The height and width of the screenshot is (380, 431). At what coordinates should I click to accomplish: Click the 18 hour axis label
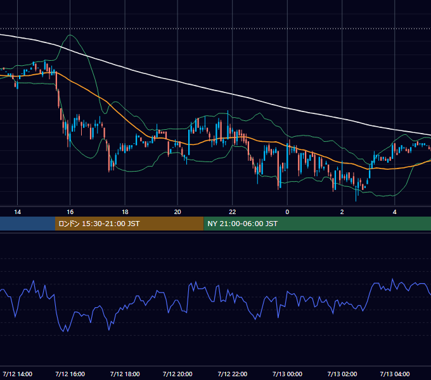[x=125, y=212]
